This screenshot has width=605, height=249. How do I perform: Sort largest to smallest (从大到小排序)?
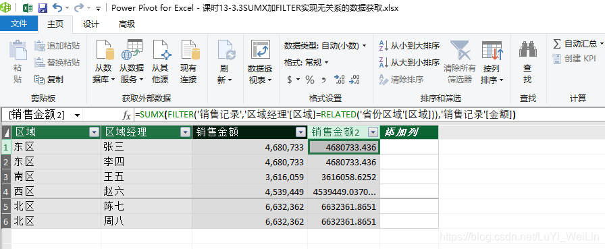pyautogui.click(x=409, y=62)
